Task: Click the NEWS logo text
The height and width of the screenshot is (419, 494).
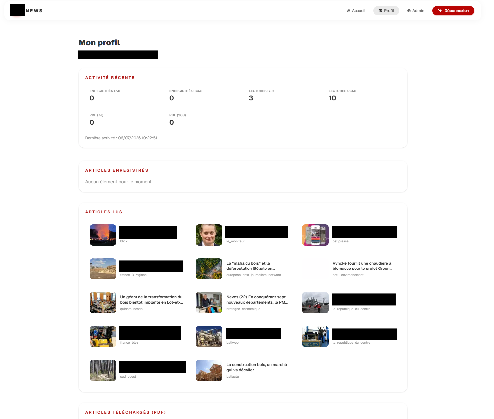Action: click(34, 11)
